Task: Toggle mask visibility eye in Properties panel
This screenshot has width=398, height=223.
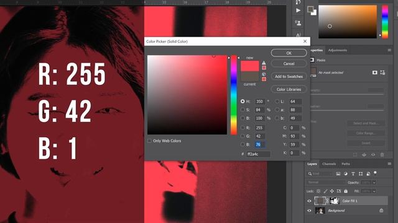Action: tap(373, 155)
